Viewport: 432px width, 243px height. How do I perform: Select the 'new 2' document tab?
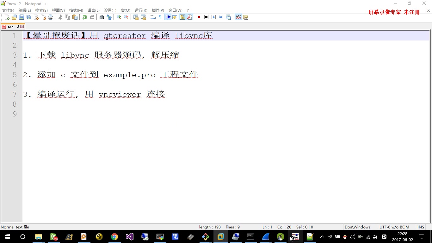[13, 27]
